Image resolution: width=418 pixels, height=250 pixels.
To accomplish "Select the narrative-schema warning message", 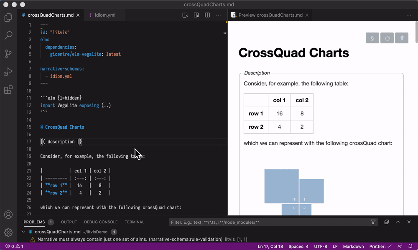I will (x=130, y=239).
